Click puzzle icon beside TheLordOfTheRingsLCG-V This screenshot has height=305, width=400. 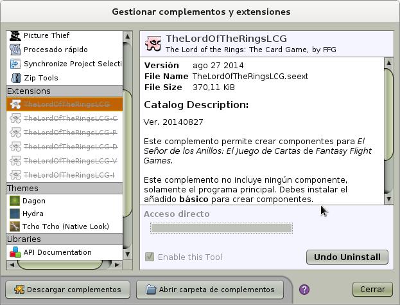pos(15,161)
